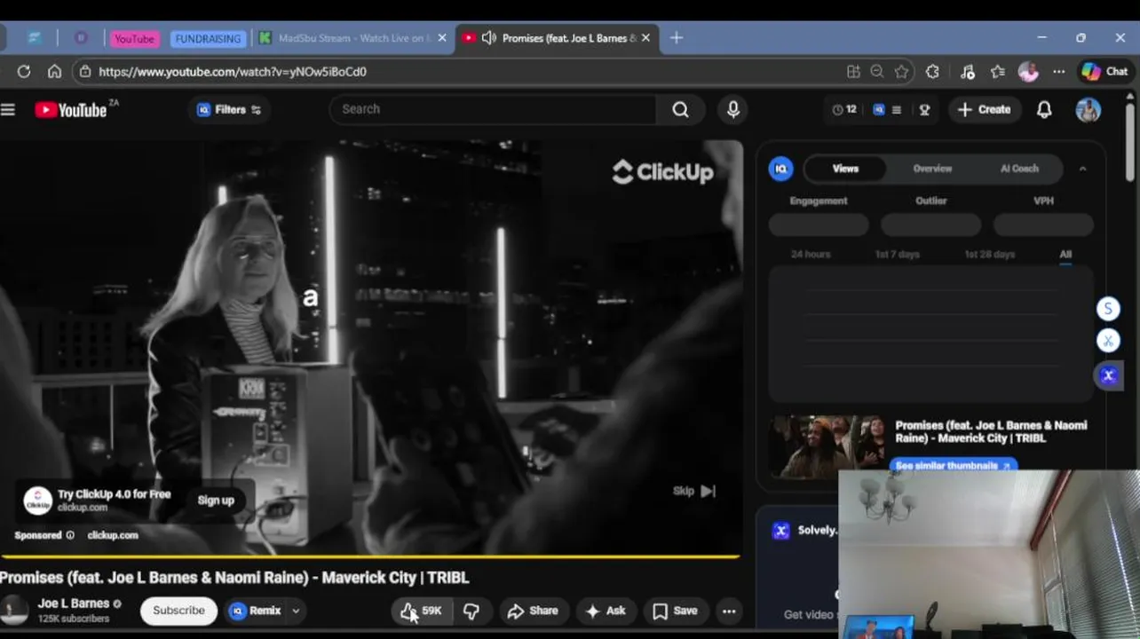Open the Create button

pyautogui.click(x=985, y=109)
